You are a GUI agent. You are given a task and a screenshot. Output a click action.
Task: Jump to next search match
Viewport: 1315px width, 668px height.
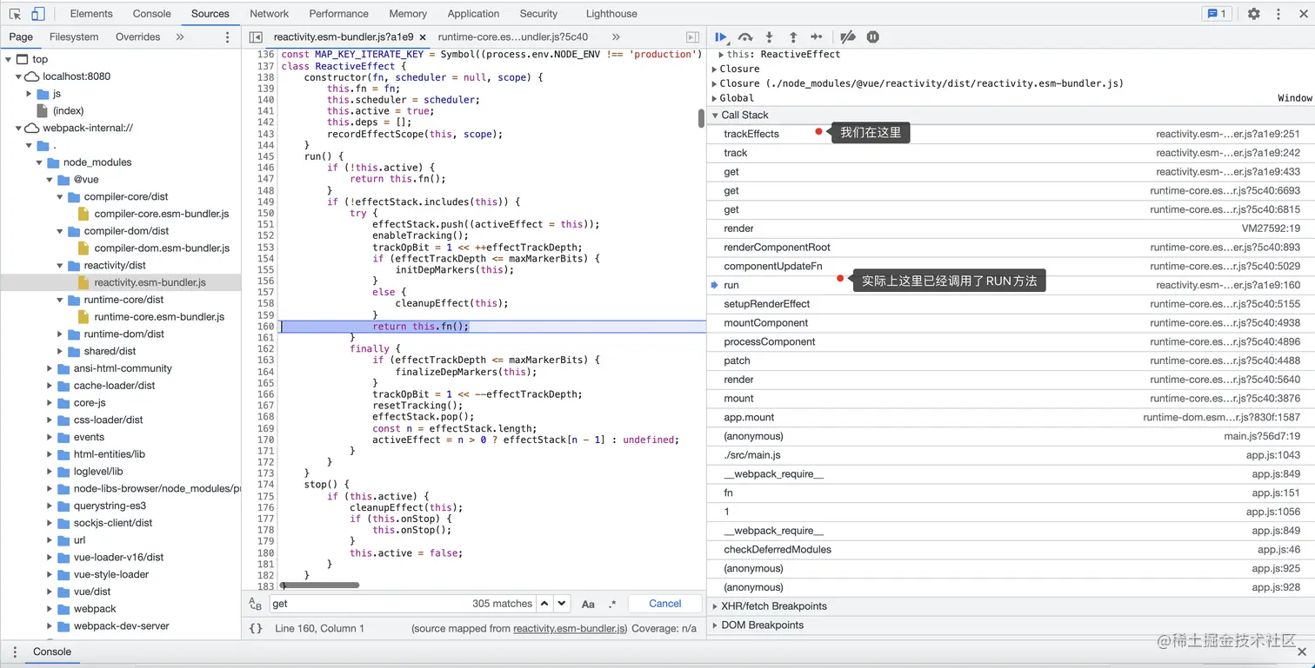(x=562, y=604)
